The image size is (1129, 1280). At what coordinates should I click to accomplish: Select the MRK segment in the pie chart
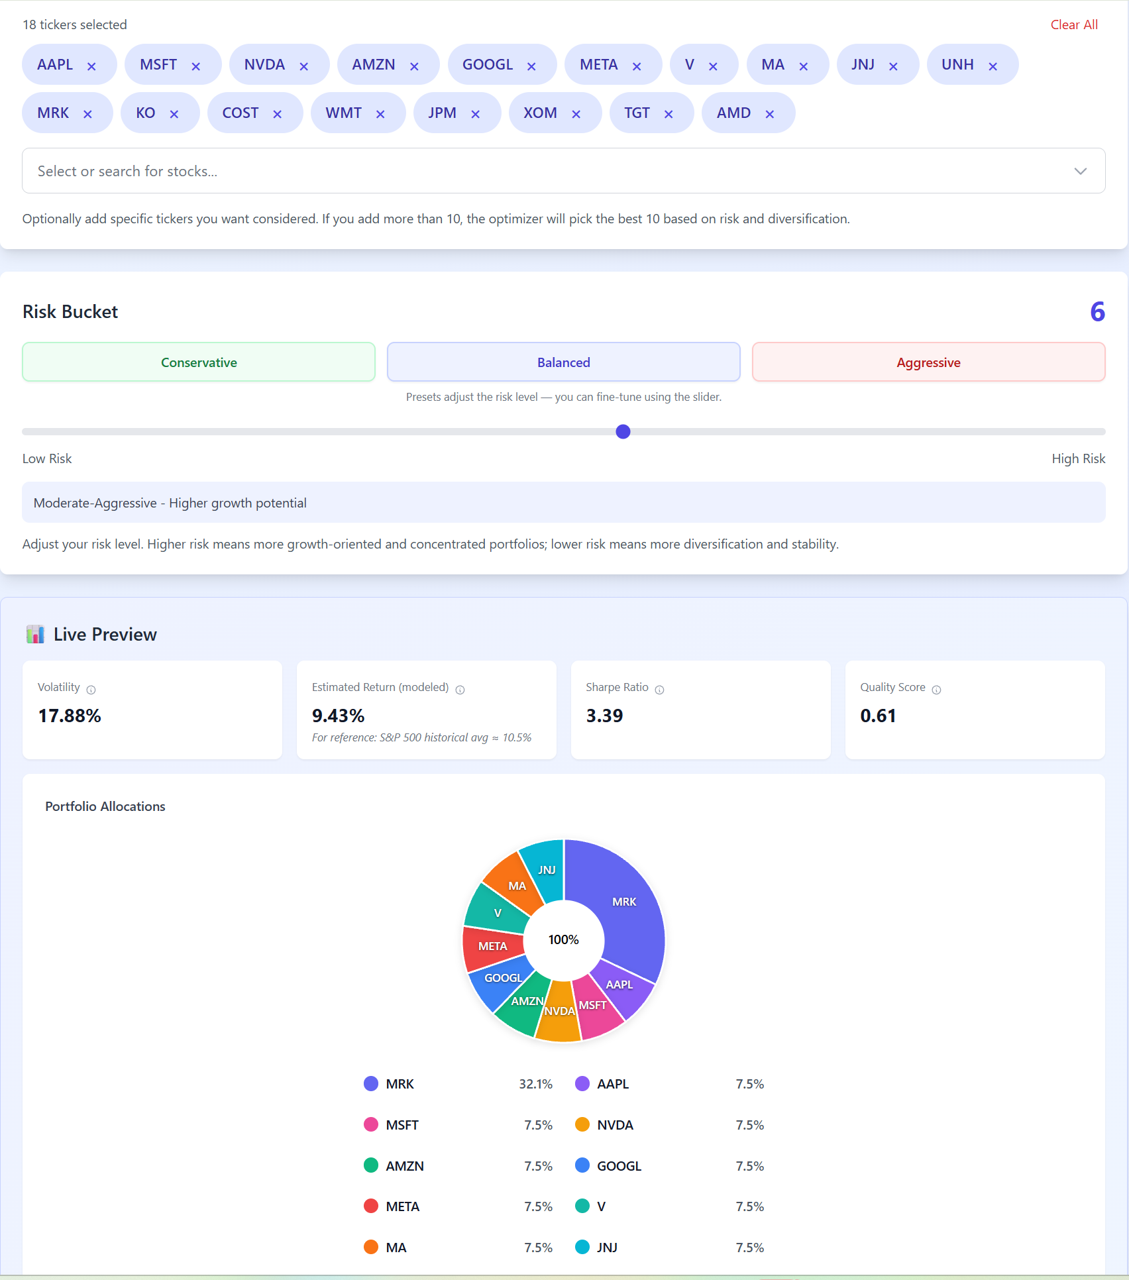point(623,901)
